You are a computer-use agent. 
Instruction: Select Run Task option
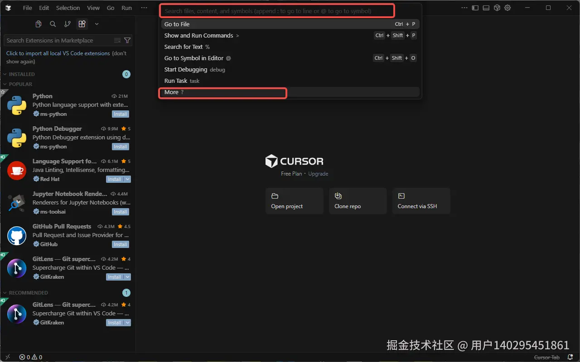click(290, 81)
